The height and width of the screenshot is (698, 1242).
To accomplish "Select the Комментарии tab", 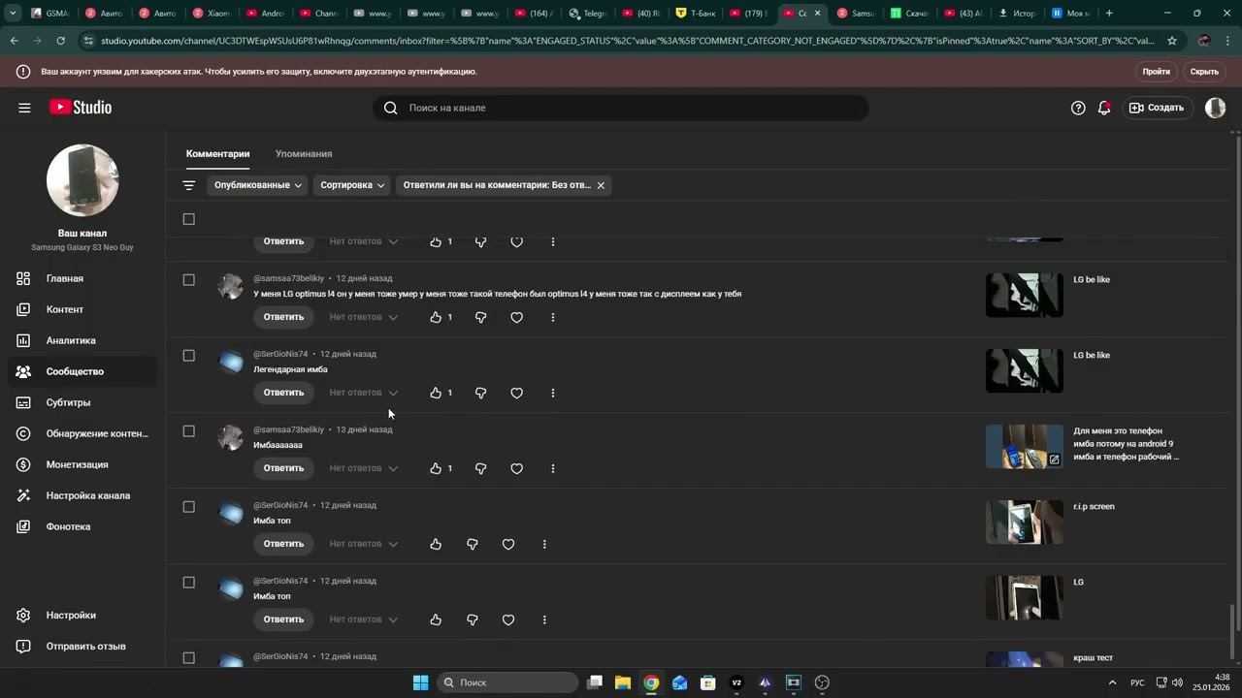I will [x=218, y=154].
